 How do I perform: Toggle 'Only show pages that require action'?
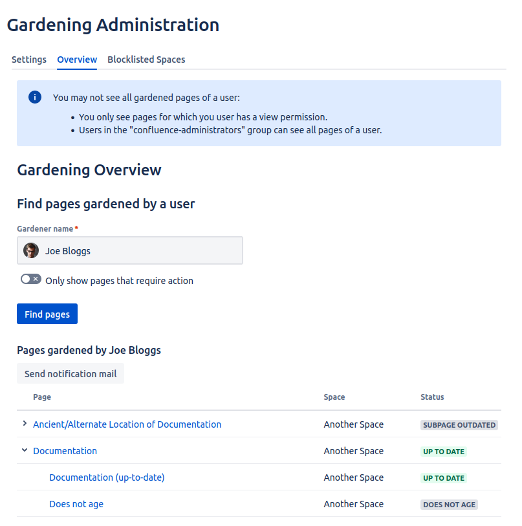tap(30, 279)
